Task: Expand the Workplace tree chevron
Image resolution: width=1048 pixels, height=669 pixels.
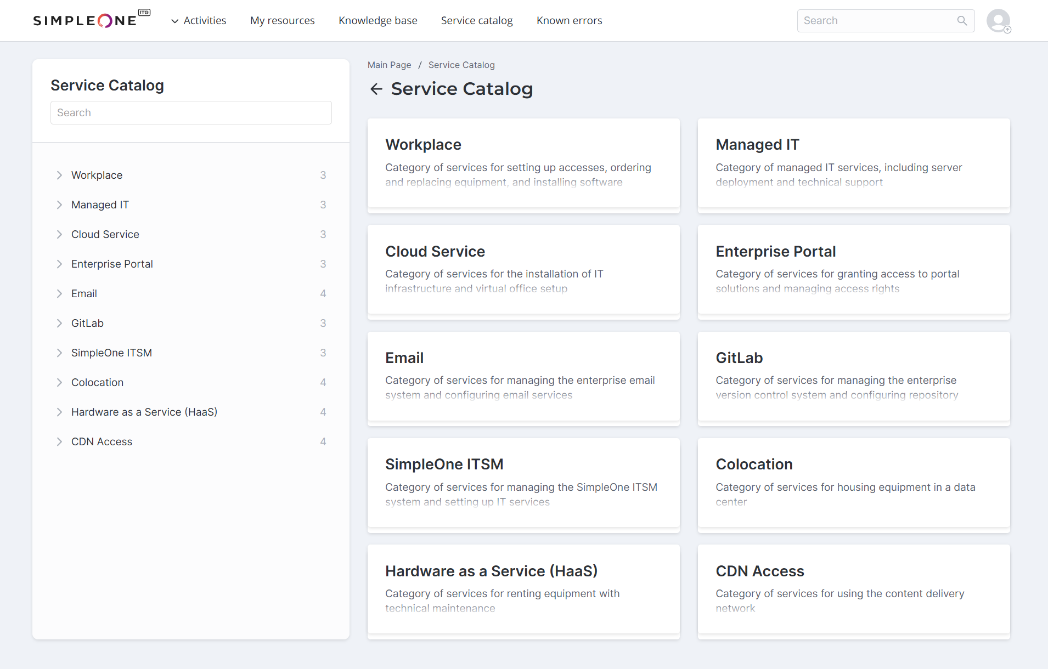Action: [59, 175]
